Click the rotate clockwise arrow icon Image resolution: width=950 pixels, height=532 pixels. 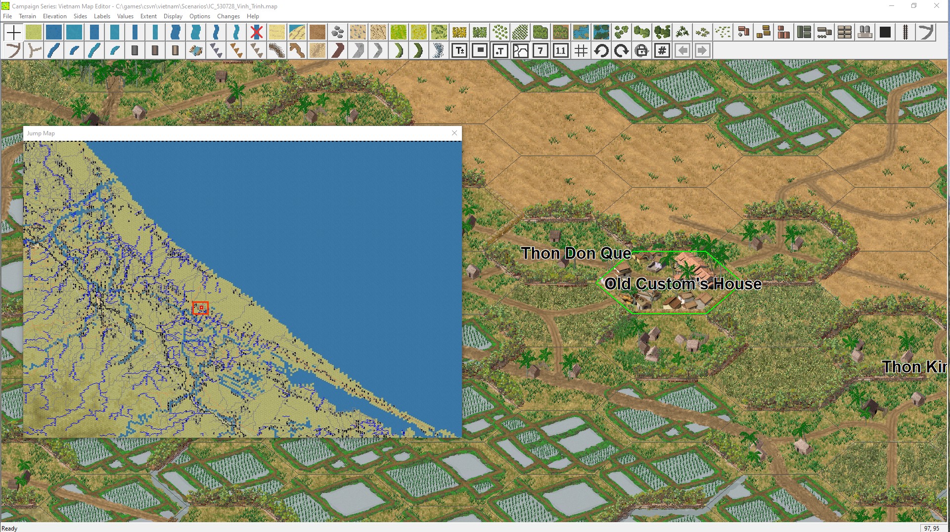pos(622,50)
